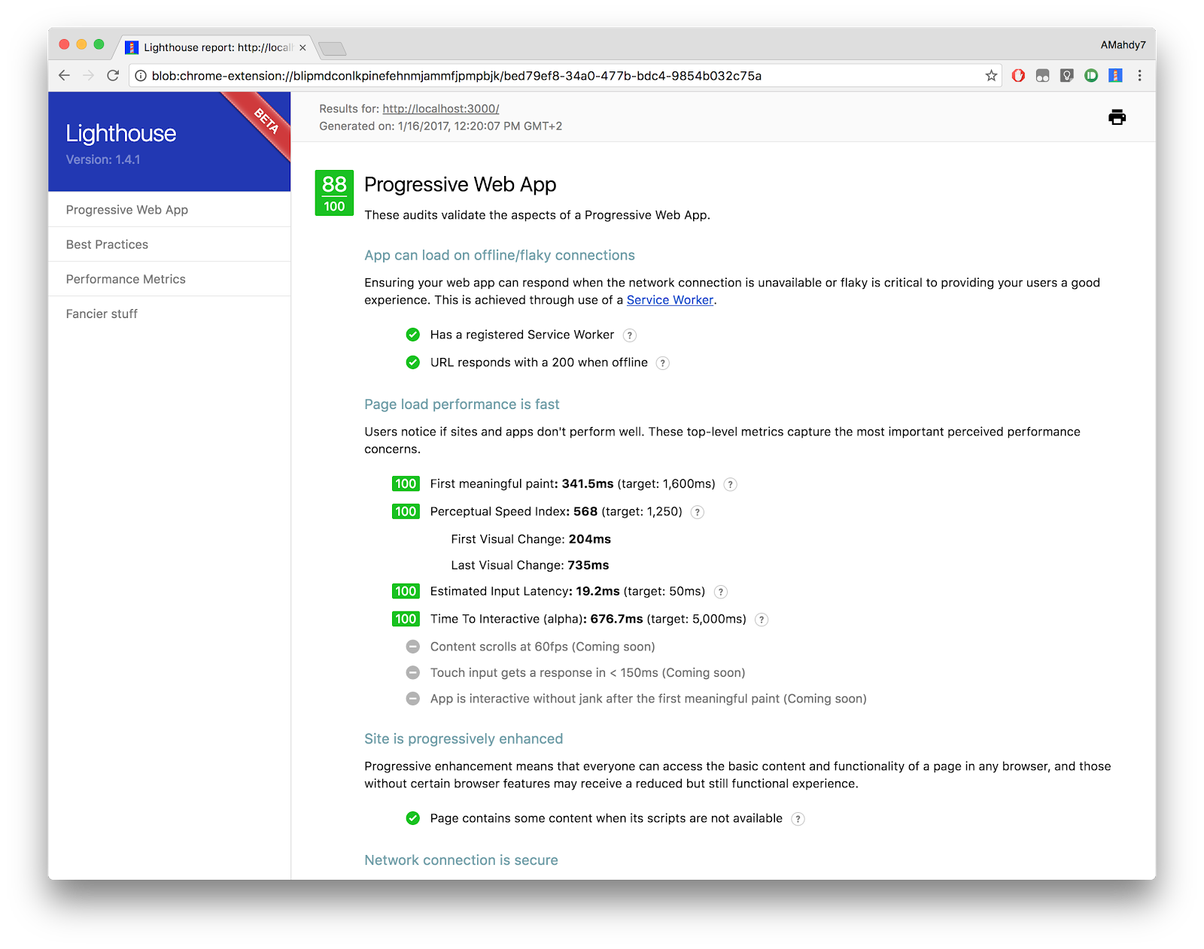
Task: Click the Generated on timestamp text
Action: click(x=440, y=126)
